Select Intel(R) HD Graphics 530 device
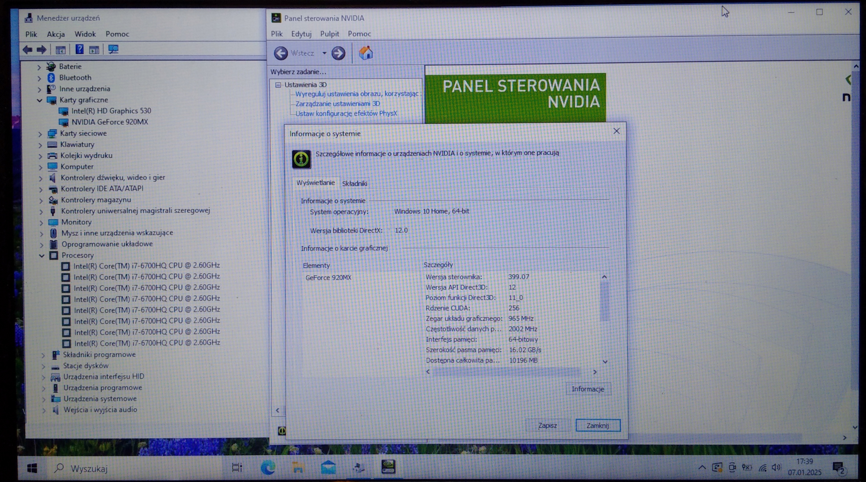The height and width of the screenshot is (482, 866). pyautogui.click(x=111, y=111)
